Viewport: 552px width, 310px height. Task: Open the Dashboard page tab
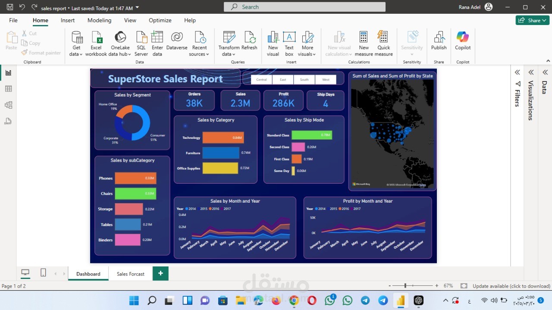click(88, 274)
